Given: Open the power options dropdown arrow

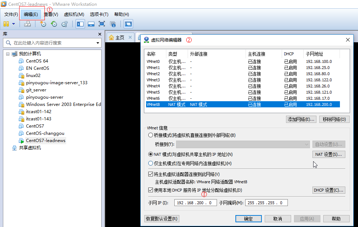Looking at the screenshot, I should pyautogui.click(x=13, y=24).
